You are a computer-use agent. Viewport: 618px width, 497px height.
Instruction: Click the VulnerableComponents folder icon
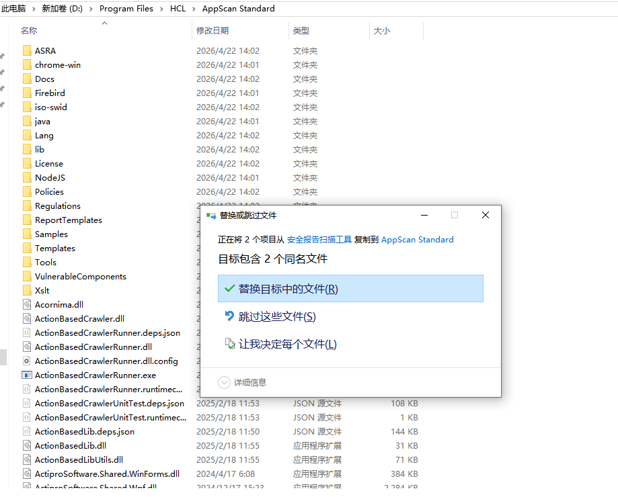27,277
